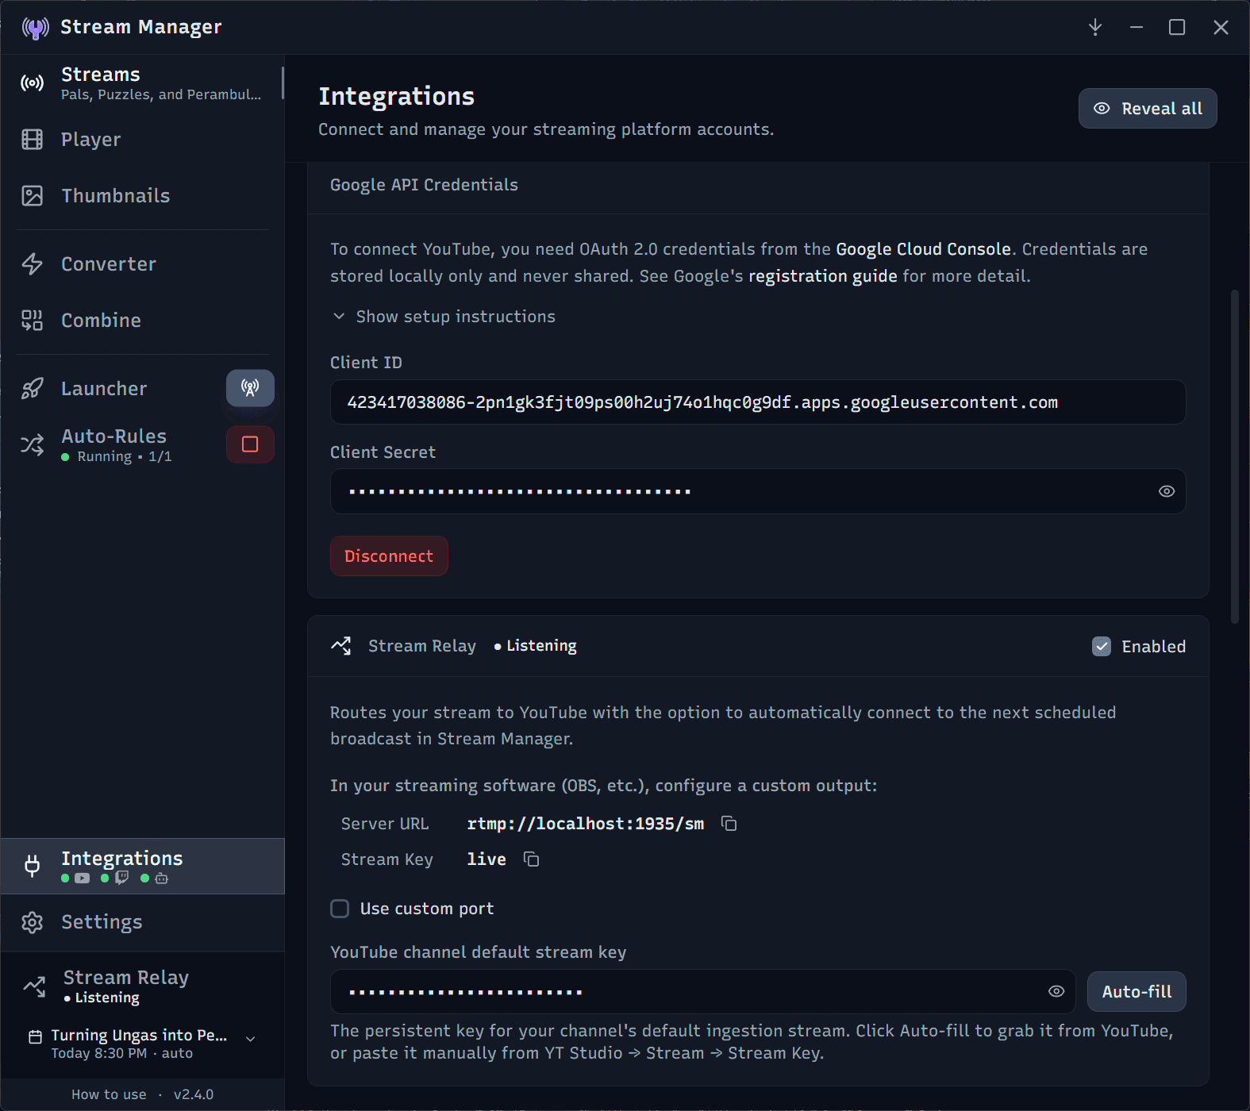This screenshot has height=1111, width=1250.
Task: Click the Client ID input field
Action: 758,402
